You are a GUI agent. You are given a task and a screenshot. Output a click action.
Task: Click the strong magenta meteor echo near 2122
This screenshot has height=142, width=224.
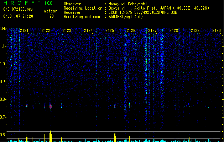[51, 106]
